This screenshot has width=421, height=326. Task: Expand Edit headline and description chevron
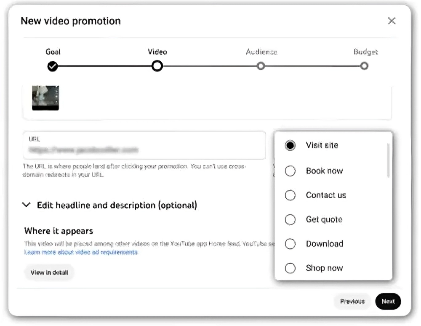[x=27, y=205]
